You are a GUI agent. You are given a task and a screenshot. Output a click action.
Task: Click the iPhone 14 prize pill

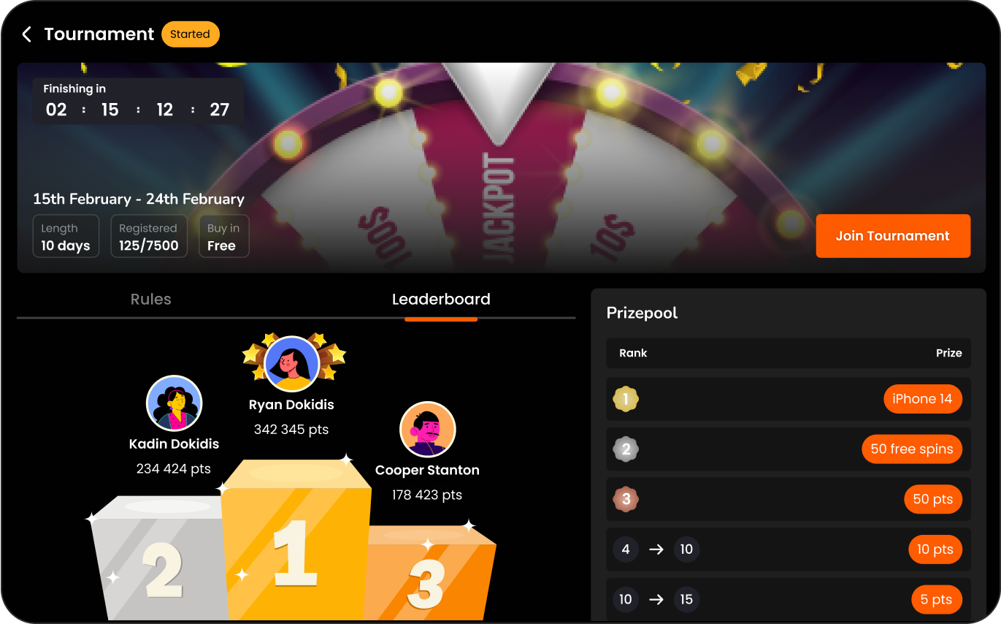click(922, 399)
